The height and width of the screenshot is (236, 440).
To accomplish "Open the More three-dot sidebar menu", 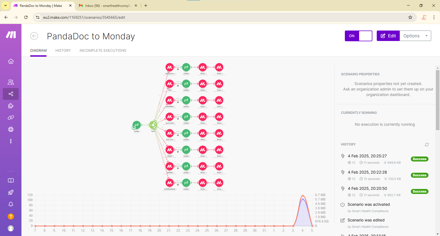I will click(x=11, y=141).
